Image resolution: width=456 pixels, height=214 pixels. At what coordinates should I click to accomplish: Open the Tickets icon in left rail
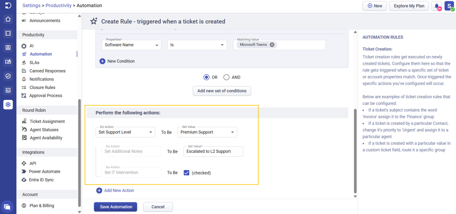pos(8,33)
